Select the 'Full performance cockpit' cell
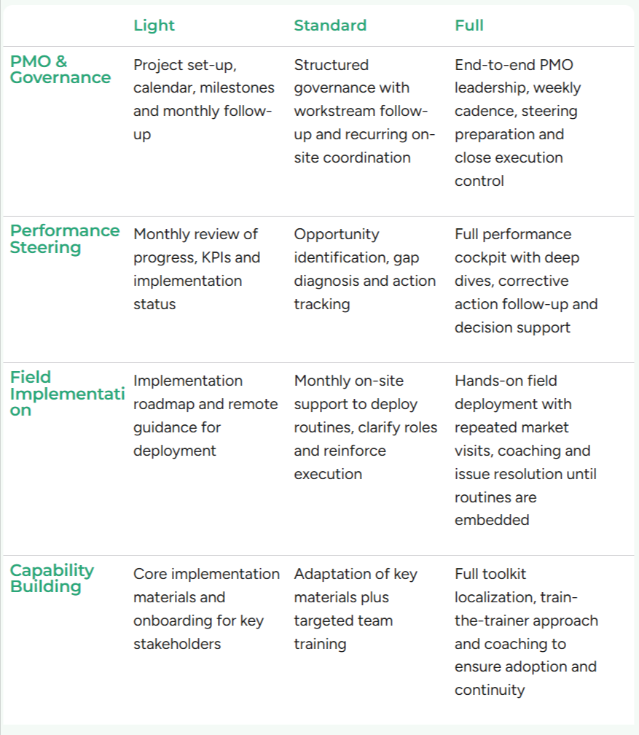 [526, 281]
